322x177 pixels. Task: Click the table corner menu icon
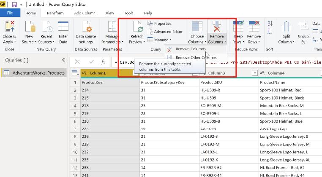point(75,73)
